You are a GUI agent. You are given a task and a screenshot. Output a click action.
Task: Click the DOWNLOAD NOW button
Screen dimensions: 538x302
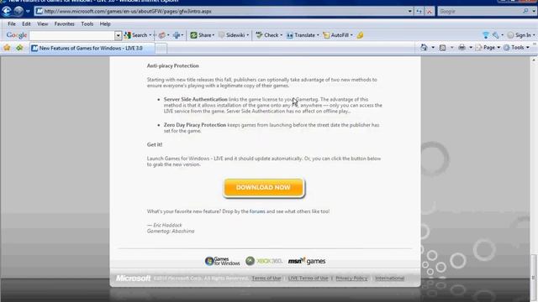click(x=263, y=188)
